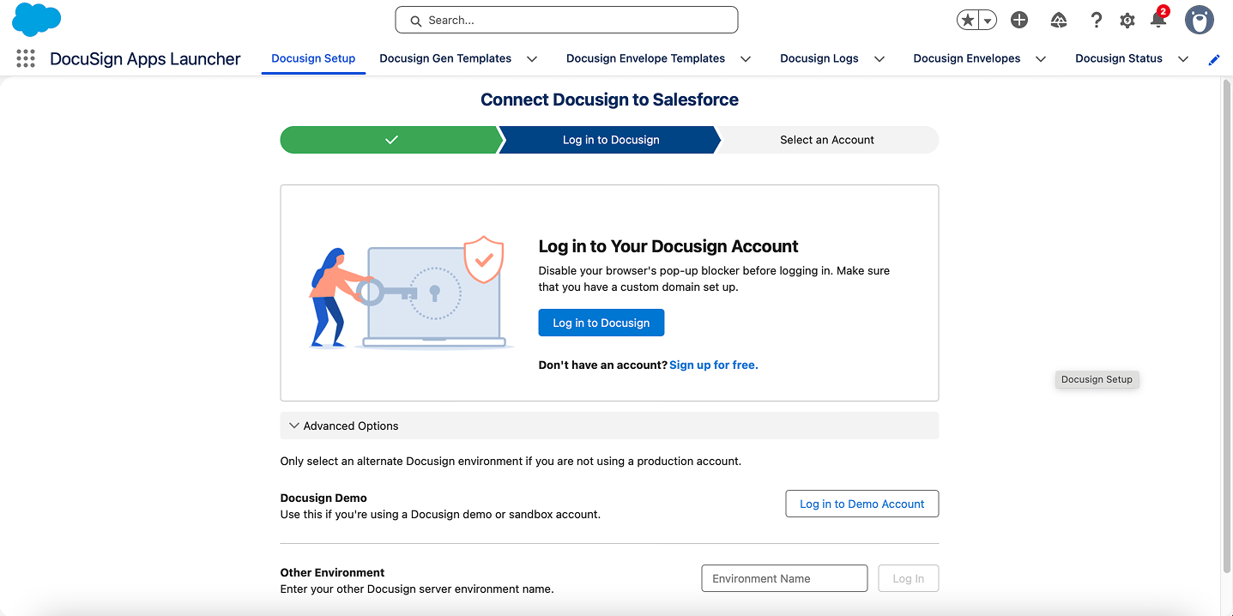Viewport: 1233px width, 616px height.
Task: Click the DocuSign Apps Launcher app name
Action: [x=145, y=58]
